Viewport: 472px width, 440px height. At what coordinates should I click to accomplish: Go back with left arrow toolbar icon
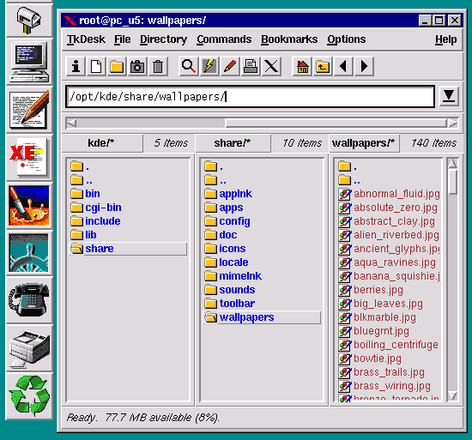click(x=343, y=66)
